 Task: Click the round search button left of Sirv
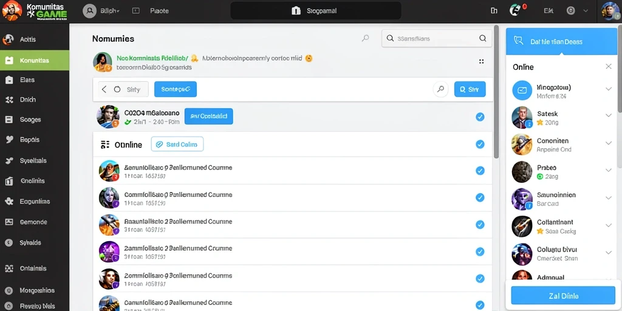pyautogui.click(x=440, y=89)
